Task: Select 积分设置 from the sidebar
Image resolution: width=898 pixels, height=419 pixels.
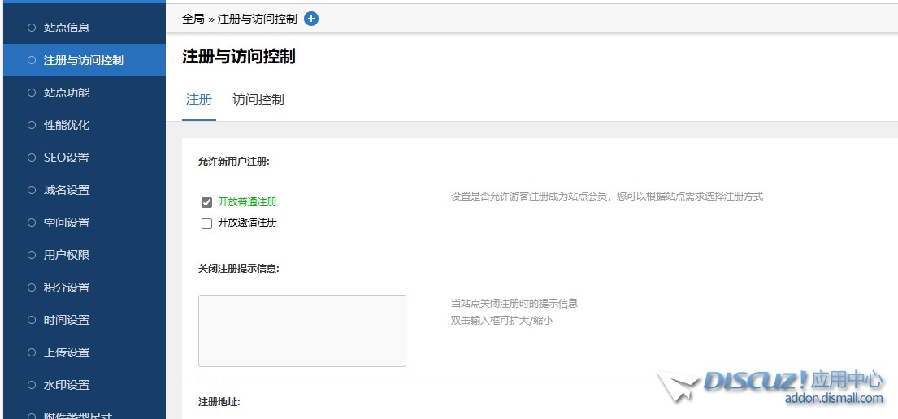Action: (67, 287)
